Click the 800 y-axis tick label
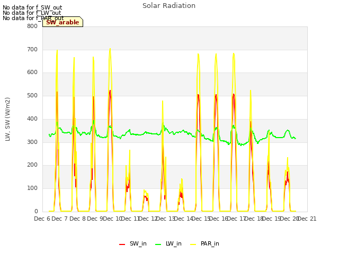The height and width of the screenshot is (254, 339). coord(32,26)
